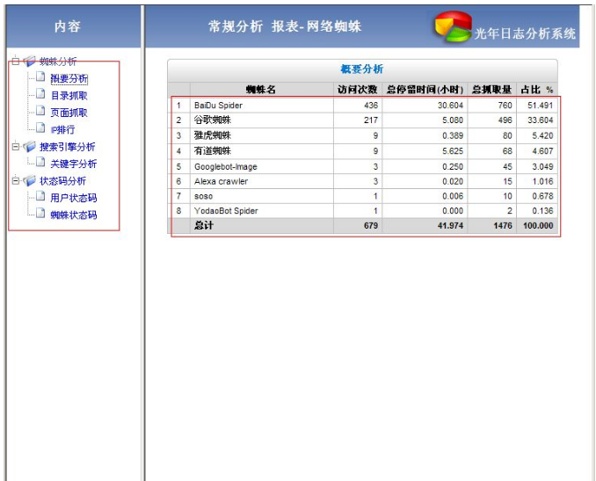Click the folder icon of 状态码分析
596x481 pixels.
29,181
